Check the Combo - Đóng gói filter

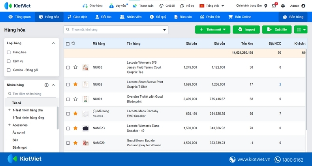pos(9,70)
